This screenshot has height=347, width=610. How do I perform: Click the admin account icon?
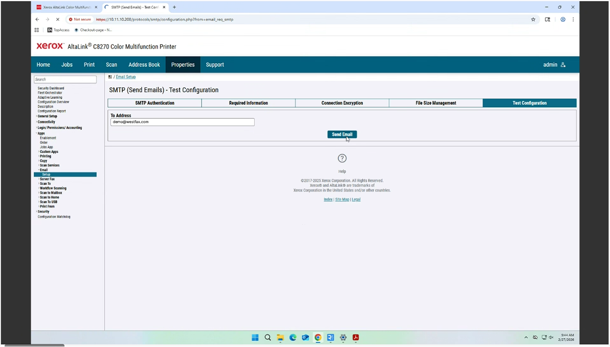563,65
